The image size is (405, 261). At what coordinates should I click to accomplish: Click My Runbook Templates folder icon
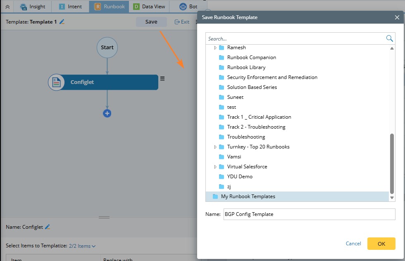(x=215, y=196)
